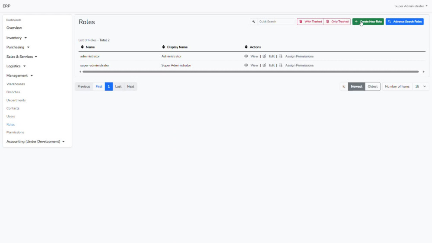Expand the Sales & Services menu
432x243 pixels.
(22, 57)
